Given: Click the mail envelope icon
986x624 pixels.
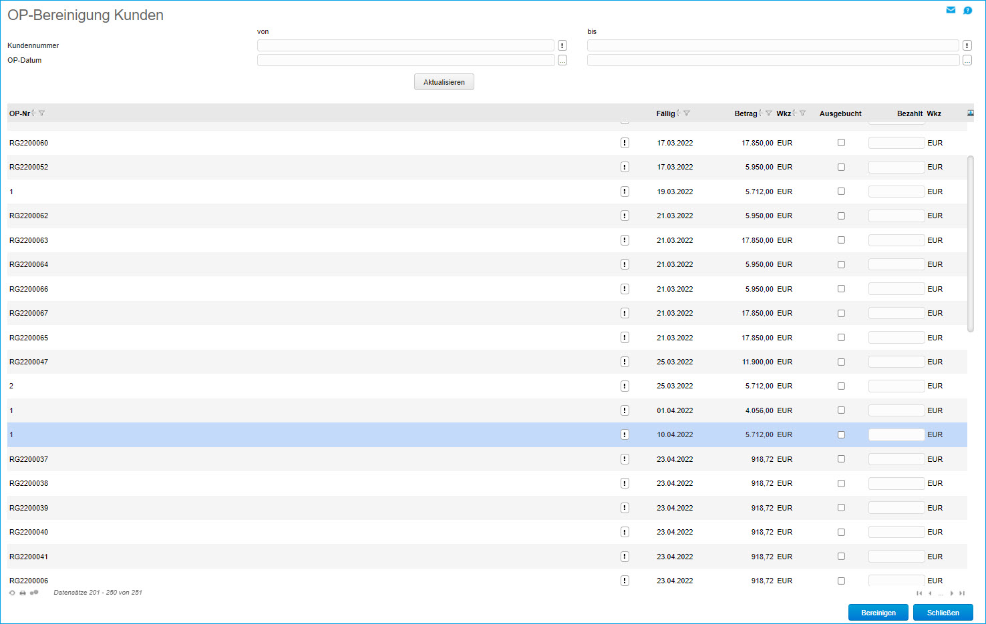Looking at the screenshot, I should coord(951,10).
